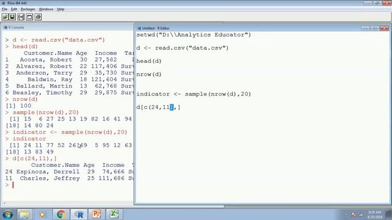Image resolution: width=392 pixels, height=220 pixels.
Task: Click the console output line [18] 14 80 24
Action: pos(29,126)
